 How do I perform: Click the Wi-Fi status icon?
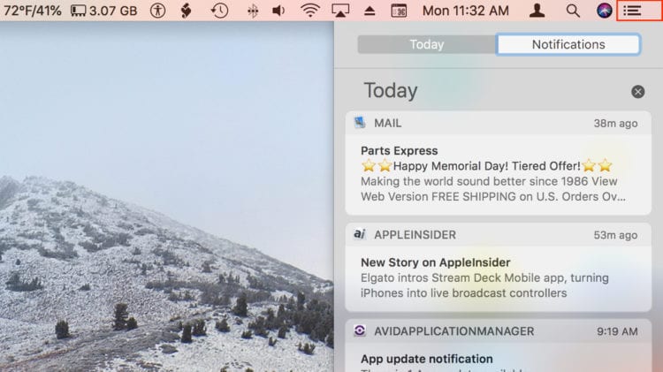pos(309,11)
